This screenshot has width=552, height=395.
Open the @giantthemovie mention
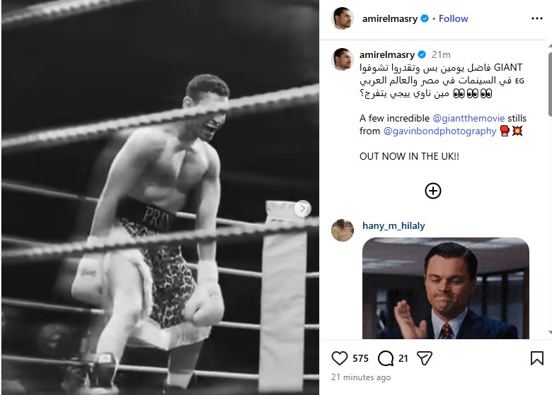coord(468,118)
